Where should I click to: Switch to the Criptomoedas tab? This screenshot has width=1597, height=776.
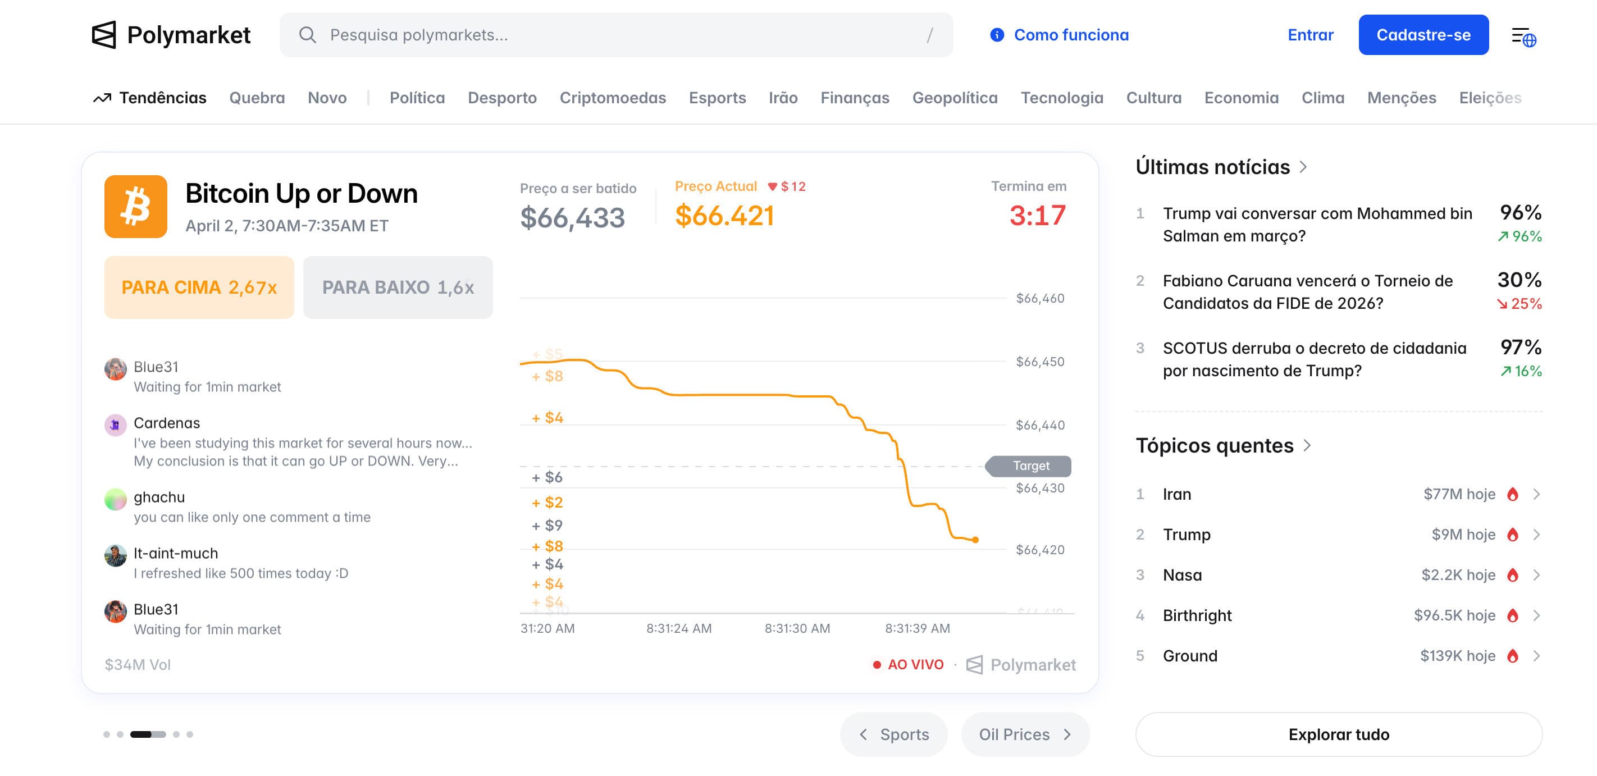pos(613,98)
